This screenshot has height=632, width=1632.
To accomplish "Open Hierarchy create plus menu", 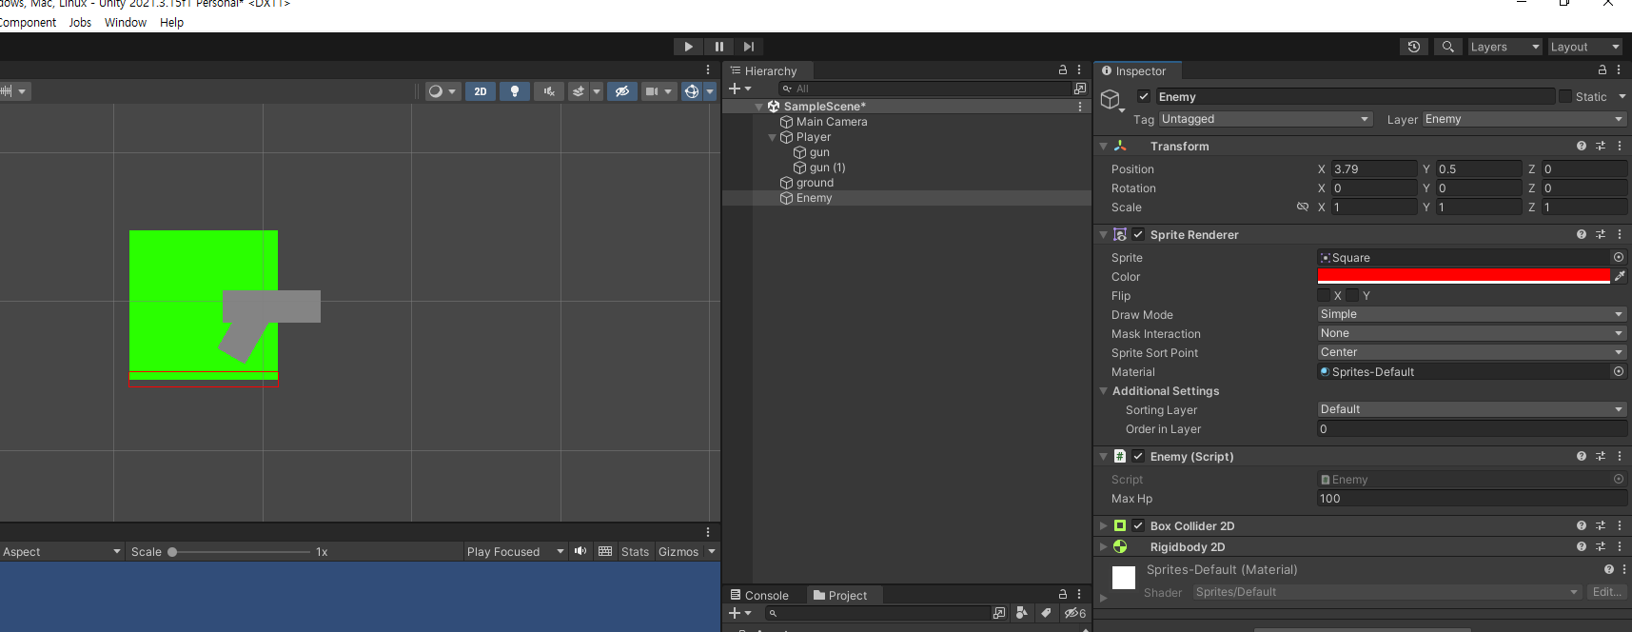I will point(739,89).
